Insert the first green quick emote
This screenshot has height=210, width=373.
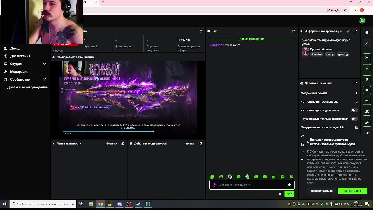click(x=212, y=177)
